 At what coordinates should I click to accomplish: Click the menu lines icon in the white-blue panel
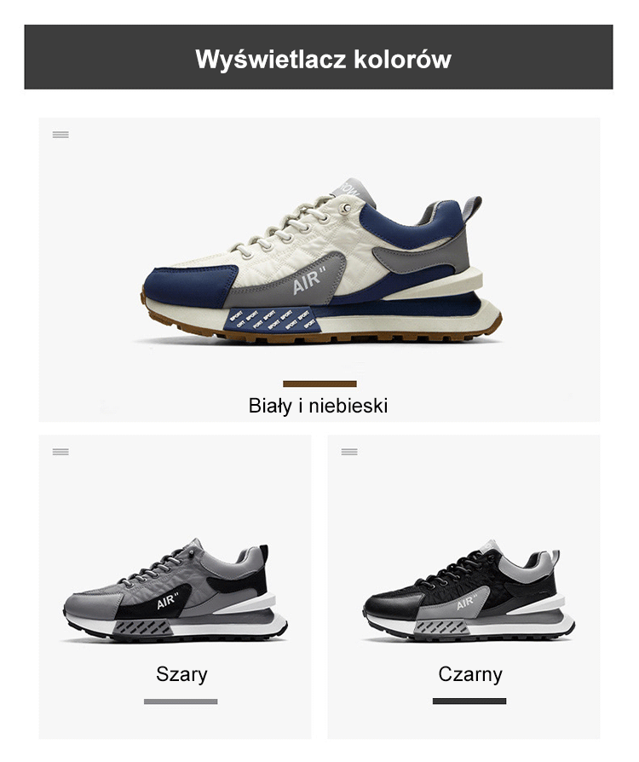tap(60, 135)
